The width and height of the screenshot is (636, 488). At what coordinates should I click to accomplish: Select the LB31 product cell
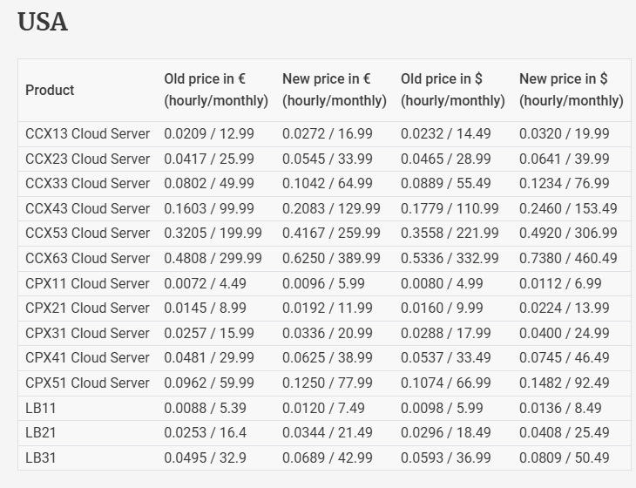point(41,457)
